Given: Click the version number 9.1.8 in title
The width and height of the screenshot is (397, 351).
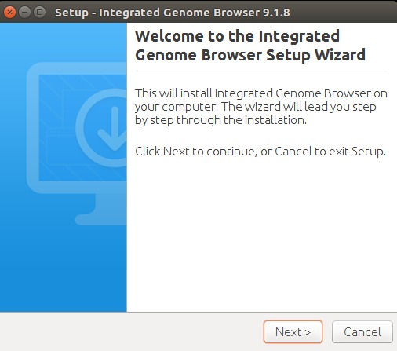Looking at the screenshot, I should coord(276,13).
